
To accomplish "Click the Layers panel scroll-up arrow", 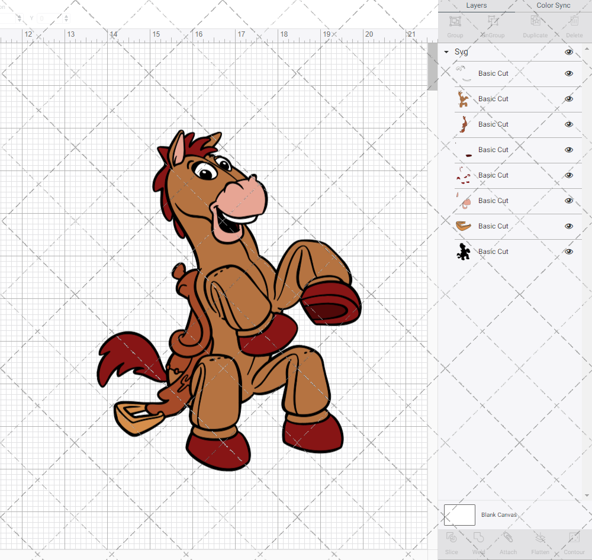I will coord(586,49).
